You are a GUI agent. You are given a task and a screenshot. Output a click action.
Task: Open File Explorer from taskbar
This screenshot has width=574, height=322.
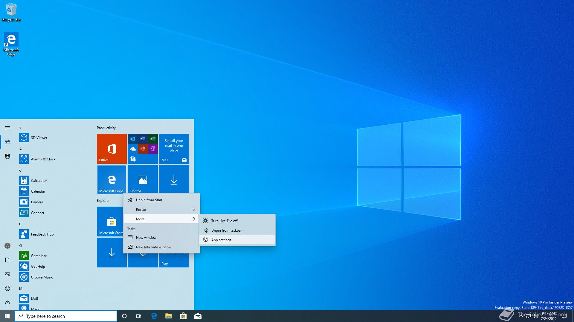[x=169, y=316]
